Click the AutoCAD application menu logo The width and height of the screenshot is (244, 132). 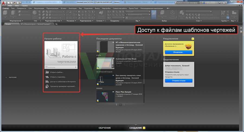point(4,4)
